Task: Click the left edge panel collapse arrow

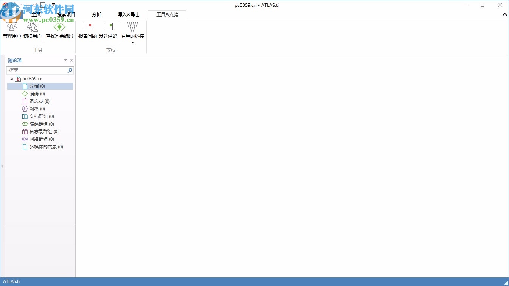Action: [x=2, y=166]
